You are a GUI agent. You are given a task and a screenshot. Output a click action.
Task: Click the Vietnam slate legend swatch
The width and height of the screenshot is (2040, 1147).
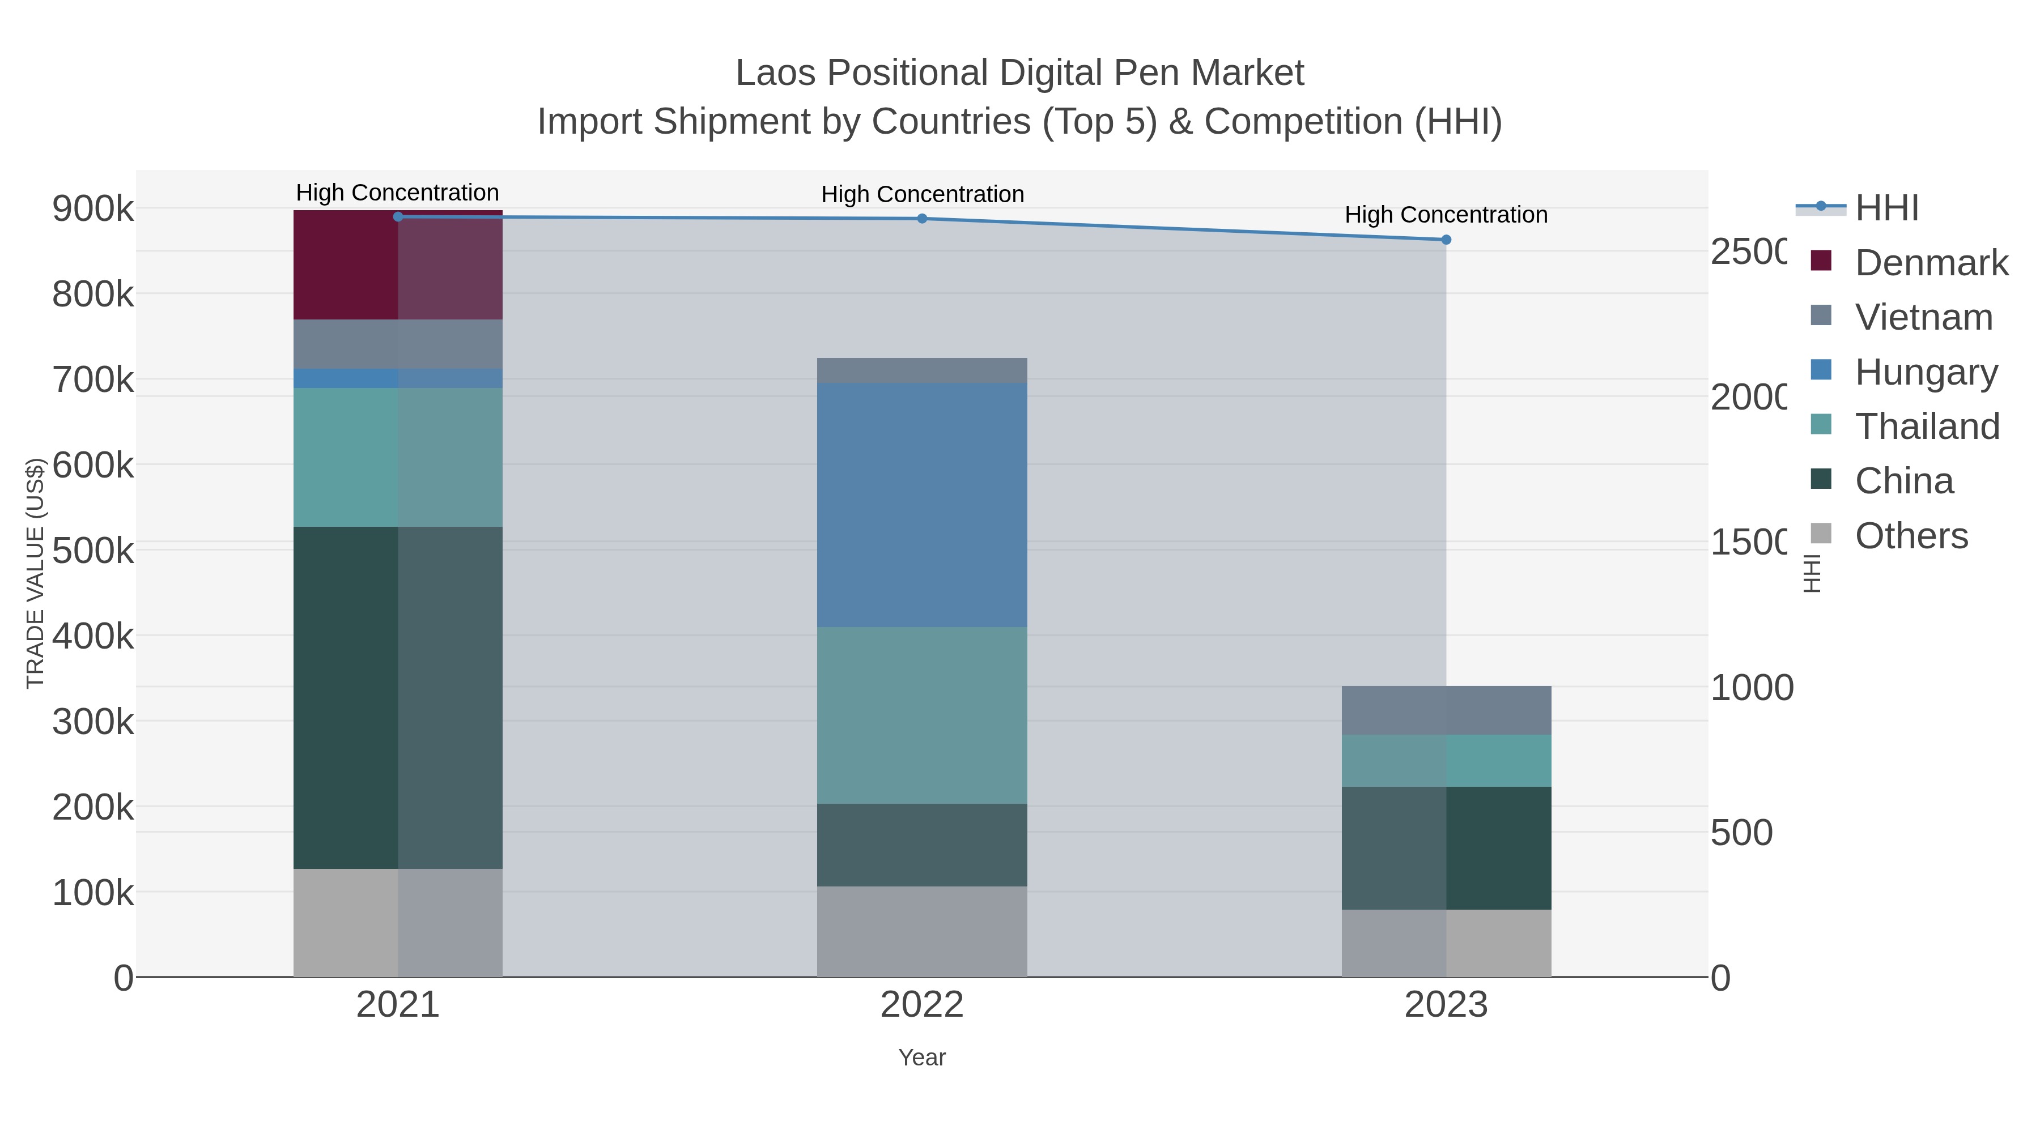1821,315
